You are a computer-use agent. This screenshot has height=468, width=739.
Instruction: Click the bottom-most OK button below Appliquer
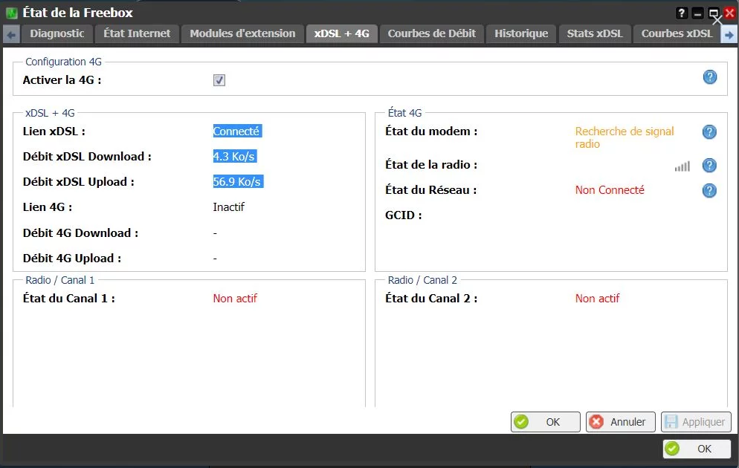point(697,449)
